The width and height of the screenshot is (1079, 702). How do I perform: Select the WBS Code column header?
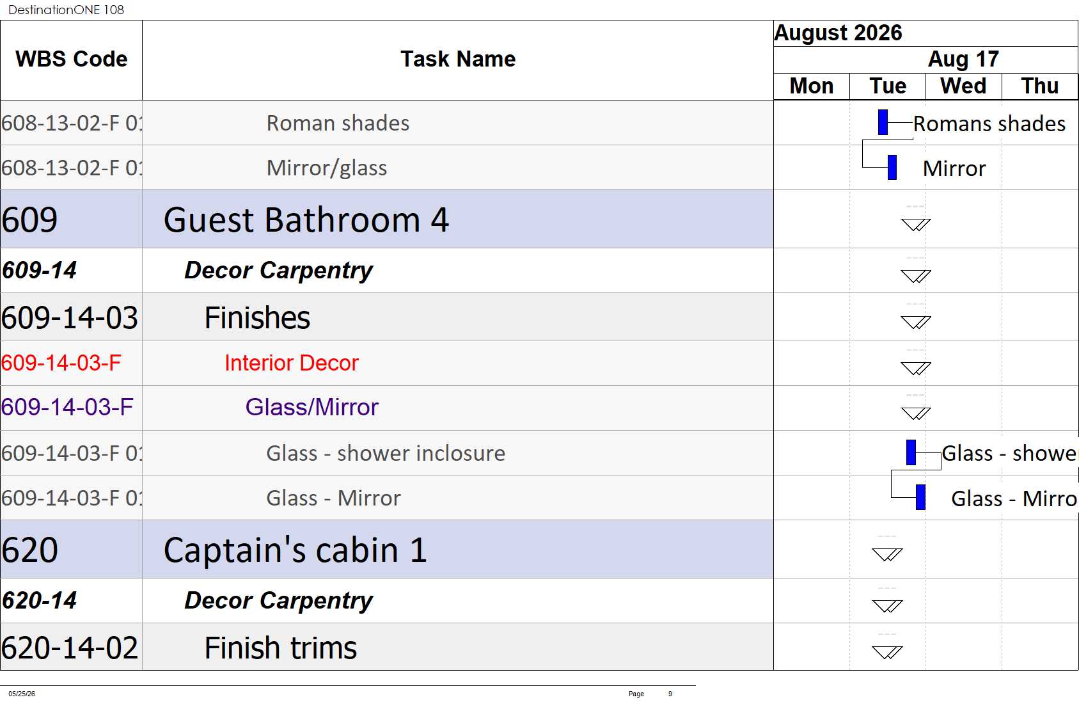[x=71, y=60]
